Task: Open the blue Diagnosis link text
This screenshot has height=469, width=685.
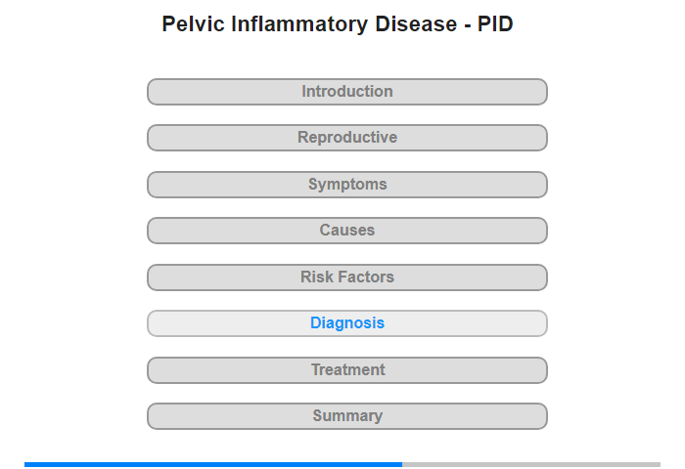Action: [x=347, y=323]
